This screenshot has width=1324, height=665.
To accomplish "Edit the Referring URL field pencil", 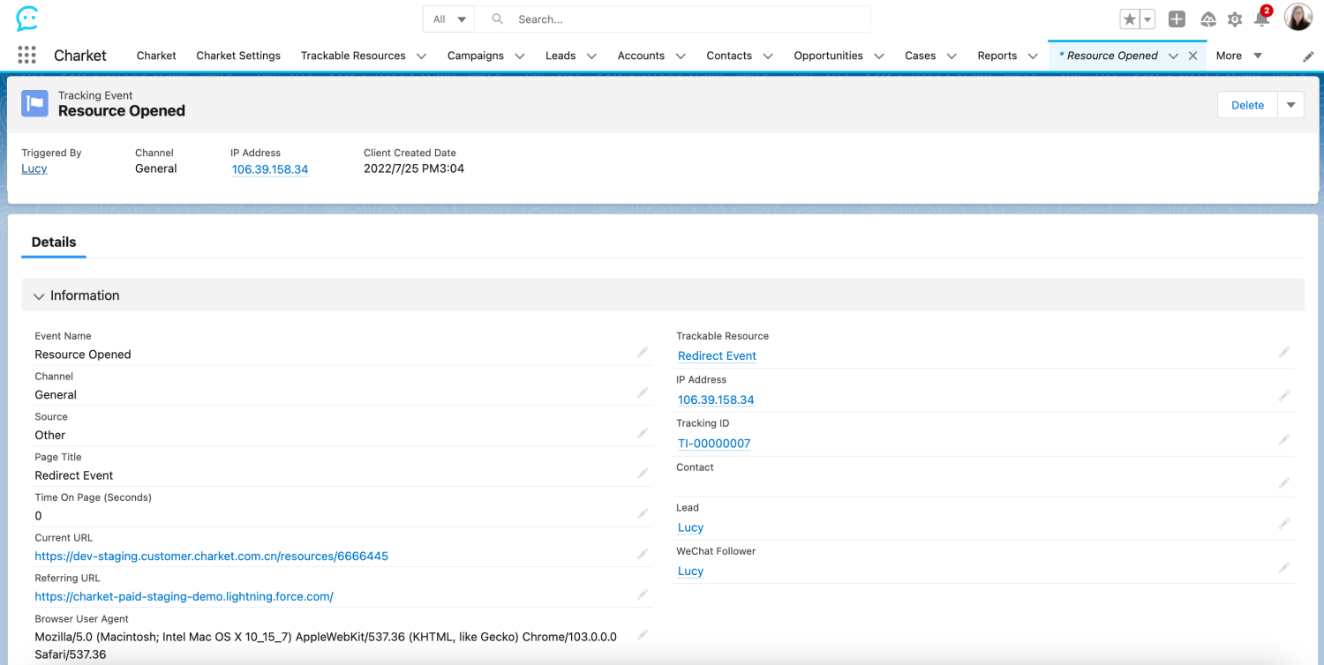I will click(x=643, y=594).
